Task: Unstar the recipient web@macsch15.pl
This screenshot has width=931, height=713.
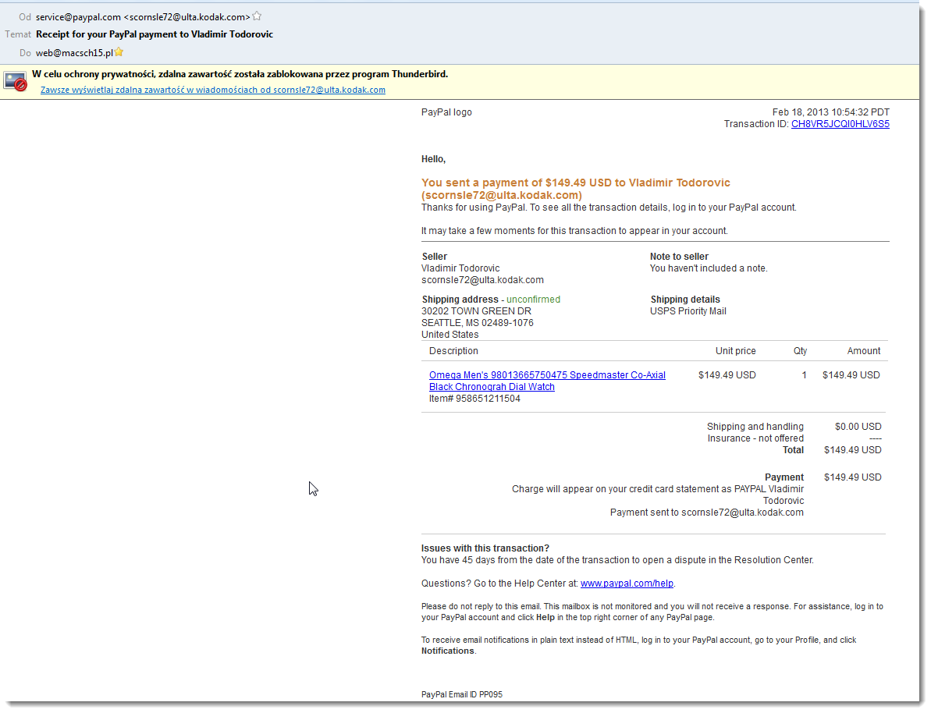Action: (x=119, y=51)
